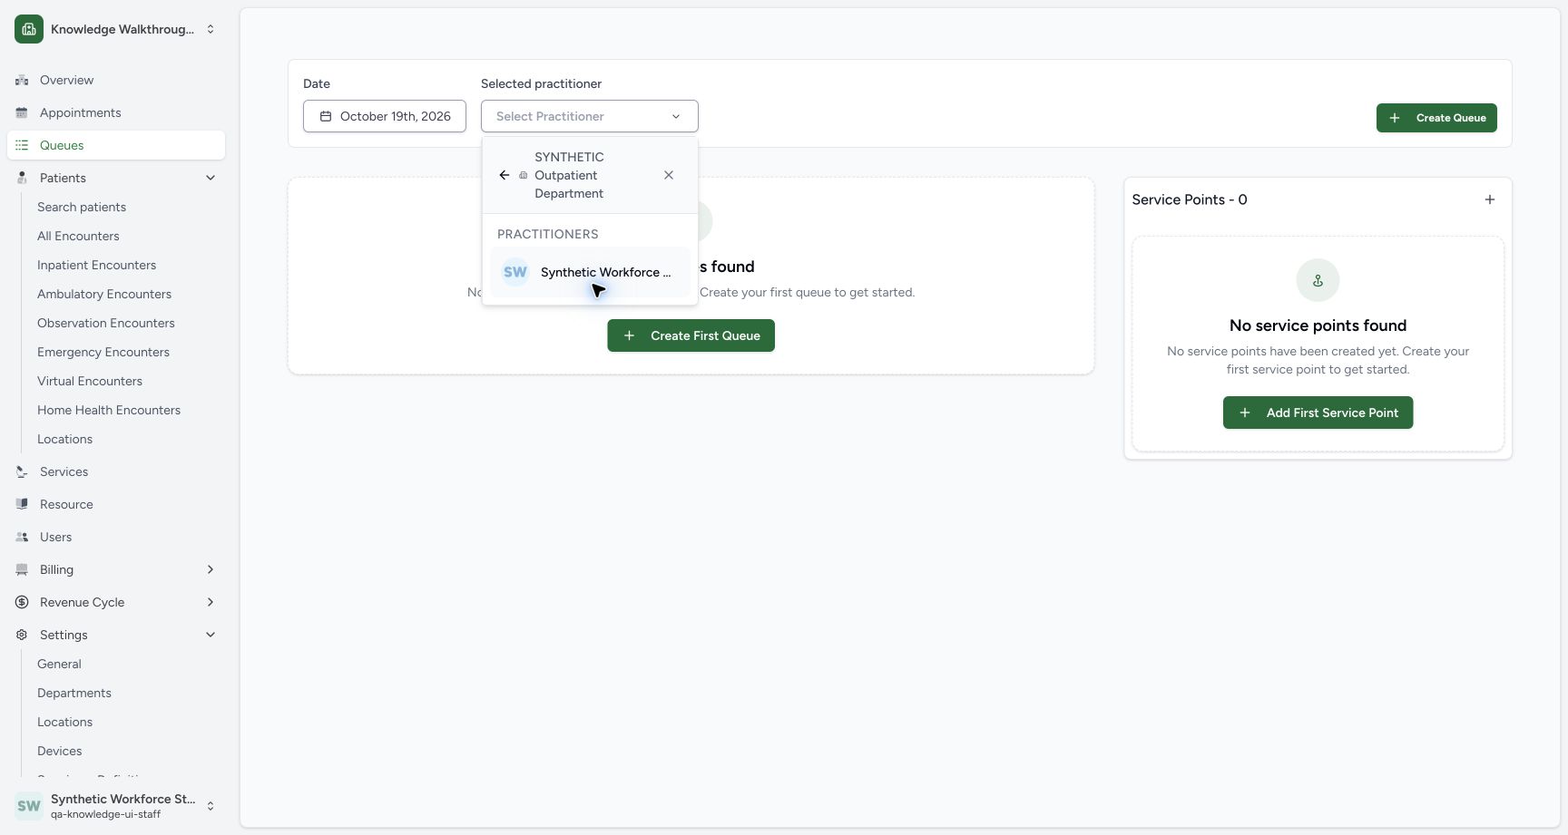Open the facility switcher arrows
Image resolution: width=1568 pixels, height=835 pixels.
pos(211,29)
